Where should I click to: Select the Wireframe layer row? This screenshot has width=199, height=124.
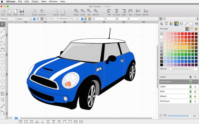point(179,101)
